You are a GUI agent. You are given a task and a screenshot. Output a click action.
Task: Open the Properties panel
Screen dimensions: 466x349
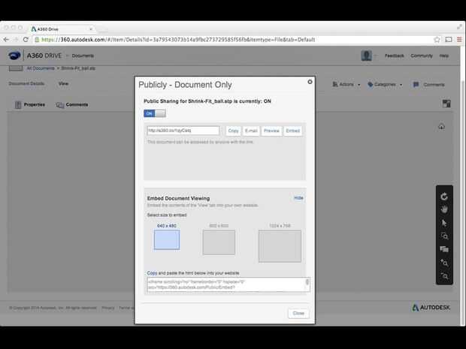click(30, 105)
